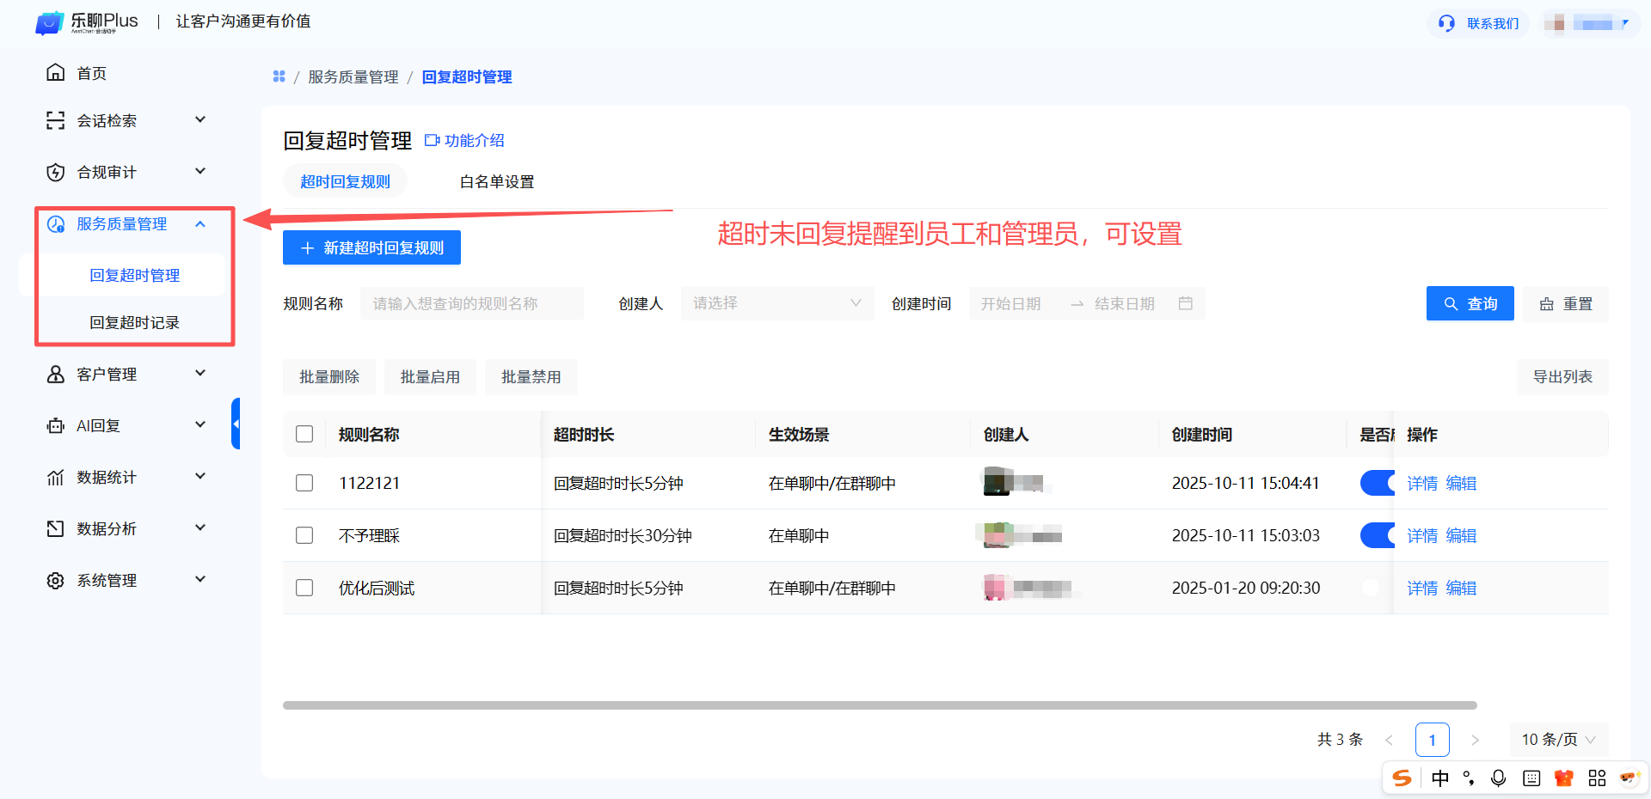Tick the select-all checkbox in table header

(x=304, y=434)
